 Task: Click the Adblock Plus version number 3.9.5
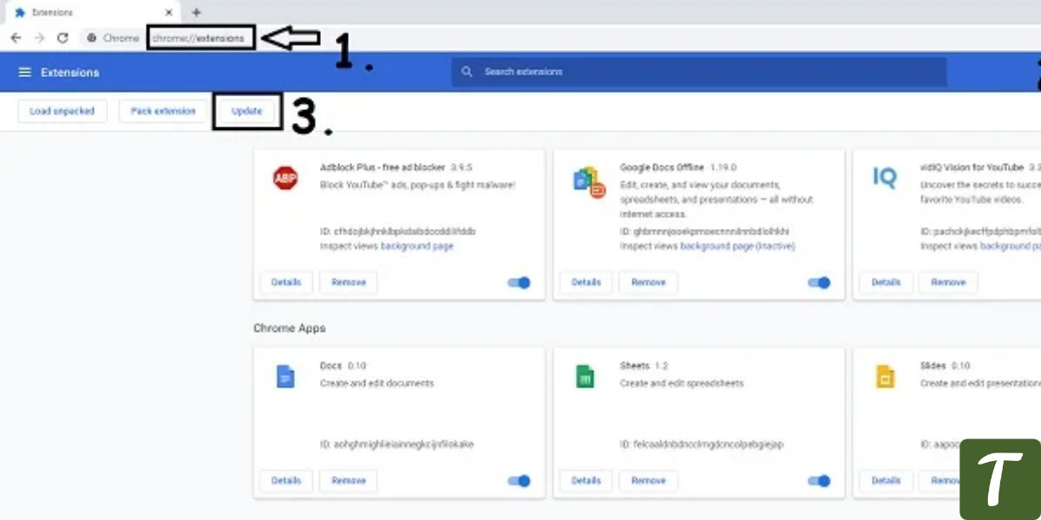[x=462, y=167]
